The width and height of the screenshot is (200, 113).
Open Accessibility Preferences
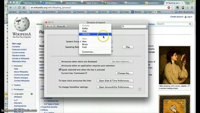tap(115, 87)
